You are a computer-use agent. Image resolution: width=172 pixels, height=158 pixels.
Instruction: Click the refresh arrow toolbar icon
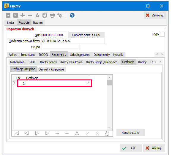[45, 15]
